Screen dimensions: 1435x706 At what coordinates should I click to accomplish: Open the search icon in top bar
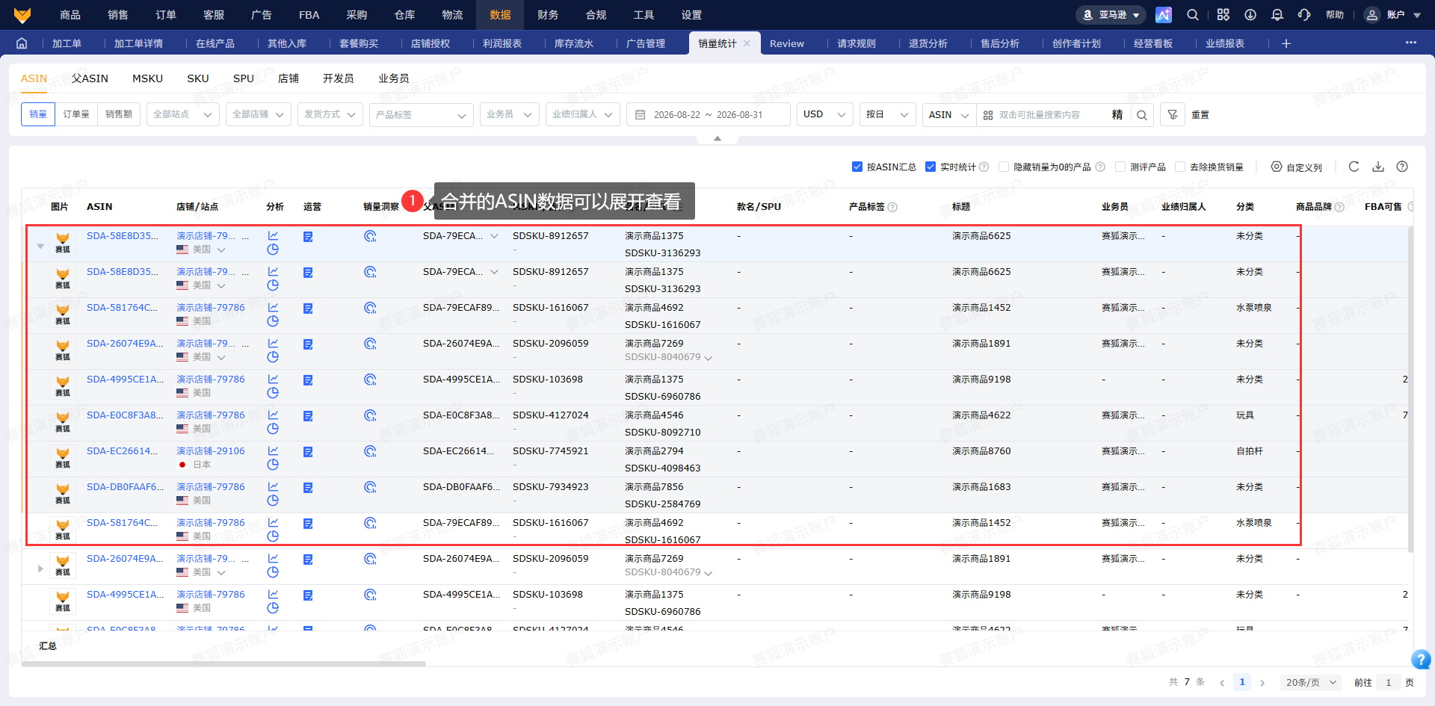click(1193, 15)
